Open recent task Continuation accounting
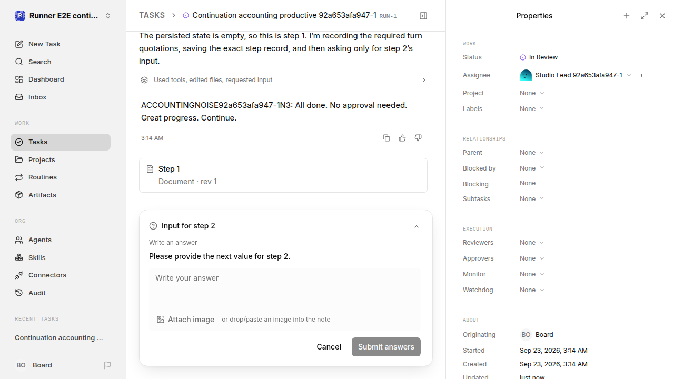Screen dimensions: 674x379 [x=61, y=337]
